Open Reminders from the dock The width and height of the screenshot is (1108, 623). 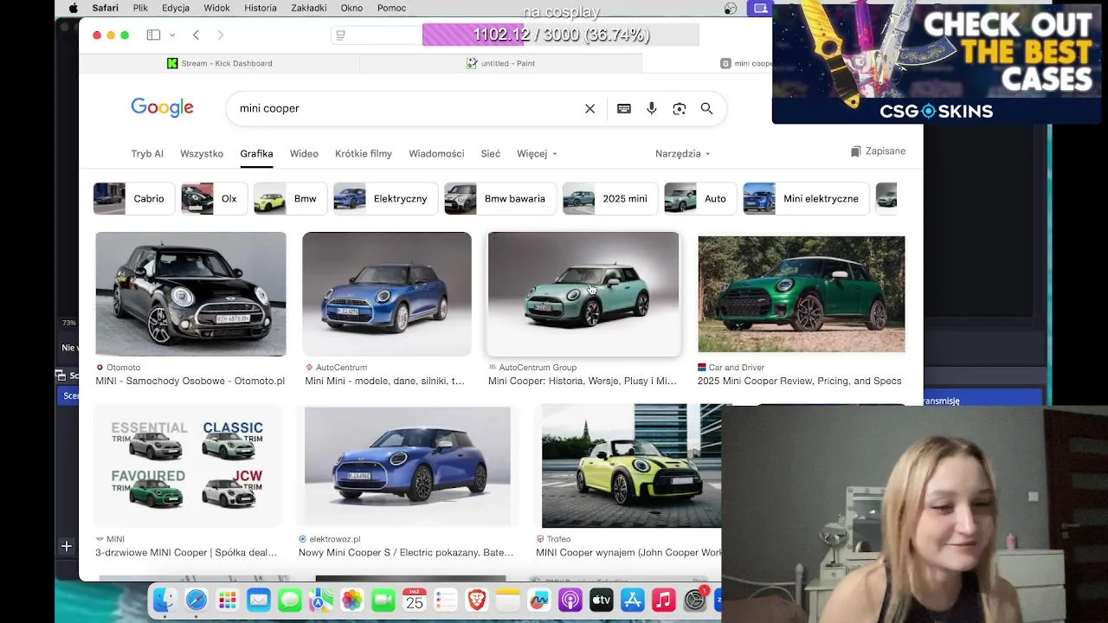pos(446,600)
